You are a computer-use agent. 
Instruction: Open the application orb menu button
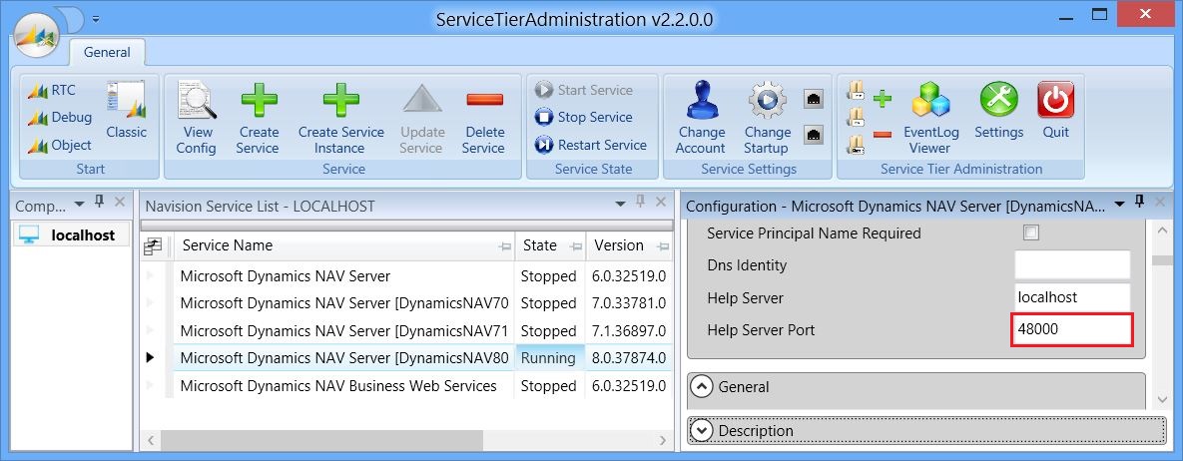(37, 34)
